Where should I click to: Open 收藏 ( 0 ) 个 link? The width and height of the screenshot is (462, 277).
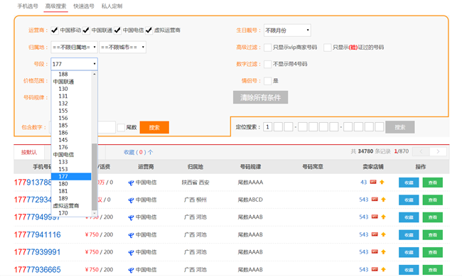click(x=138, y=152)
